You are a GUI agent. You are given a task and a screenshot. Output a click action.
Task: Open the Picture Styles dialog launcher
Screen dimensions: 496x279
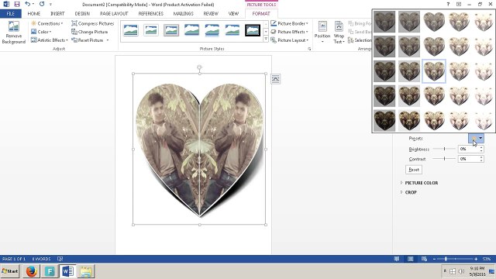tap(309, 49)
